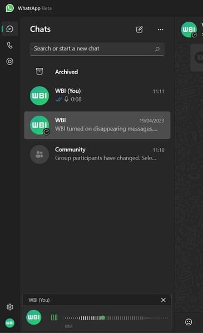Click the Search or start a new chat field
Image resolution: width=203 pixels, height=333 pixels.
pos(97,49)
